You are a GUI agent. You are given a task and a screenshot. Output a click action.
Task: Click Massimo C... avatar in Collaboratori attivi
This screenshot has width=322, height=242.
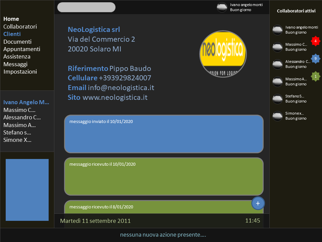(x=277, y=47)
